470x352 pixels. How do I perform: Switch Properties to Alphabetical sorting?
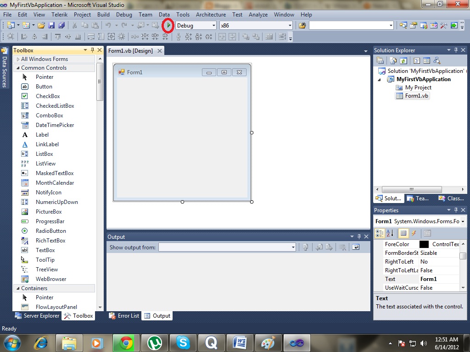point(389,233)
